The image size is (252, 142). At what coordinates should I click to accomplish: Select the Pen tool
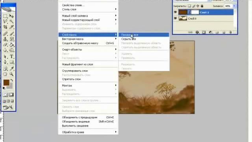coord(5,62)
